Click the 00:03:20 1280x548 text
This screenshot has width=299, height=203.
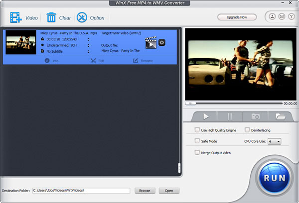tap(61, 39)
